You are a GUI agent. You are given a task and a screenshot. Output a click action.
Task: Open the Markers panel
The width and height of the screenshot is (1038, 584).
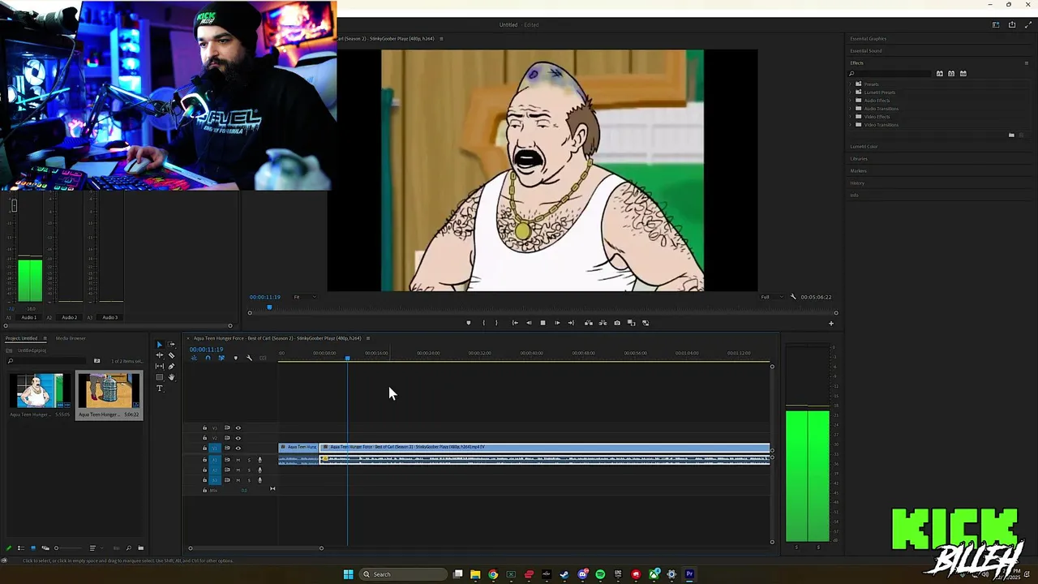pyautogui.click(x=858, y=171)
